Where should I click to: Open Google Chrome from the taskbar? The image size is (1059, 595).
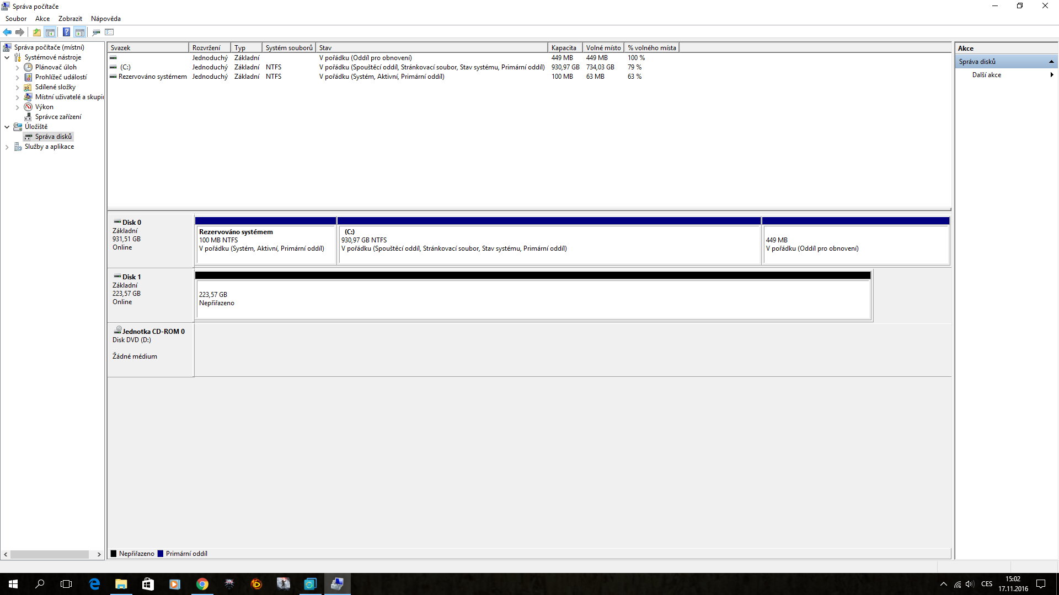coord(202,584)
